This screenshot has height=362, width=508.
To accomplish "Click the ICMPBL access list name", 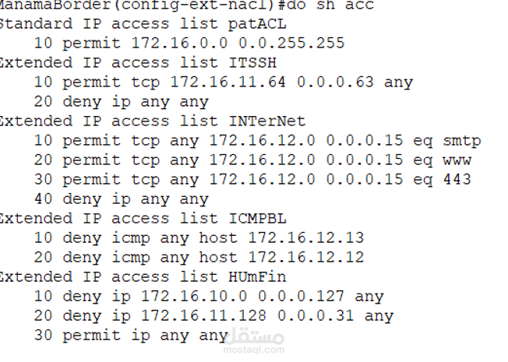I will click(x=258, y=219).
